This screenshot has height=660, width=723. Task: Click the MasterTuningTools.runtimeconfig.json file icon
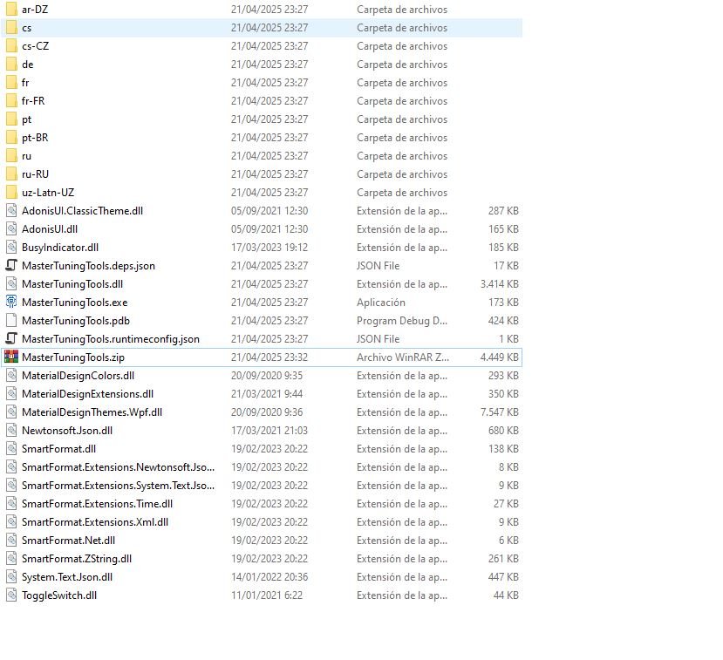coord(11,339)
